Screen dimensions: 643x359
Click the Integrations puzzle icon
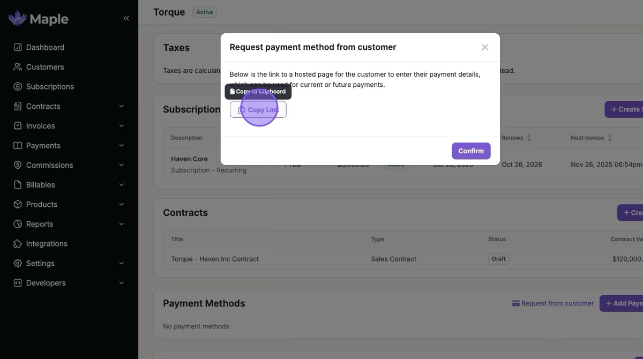tap(18, 244)
